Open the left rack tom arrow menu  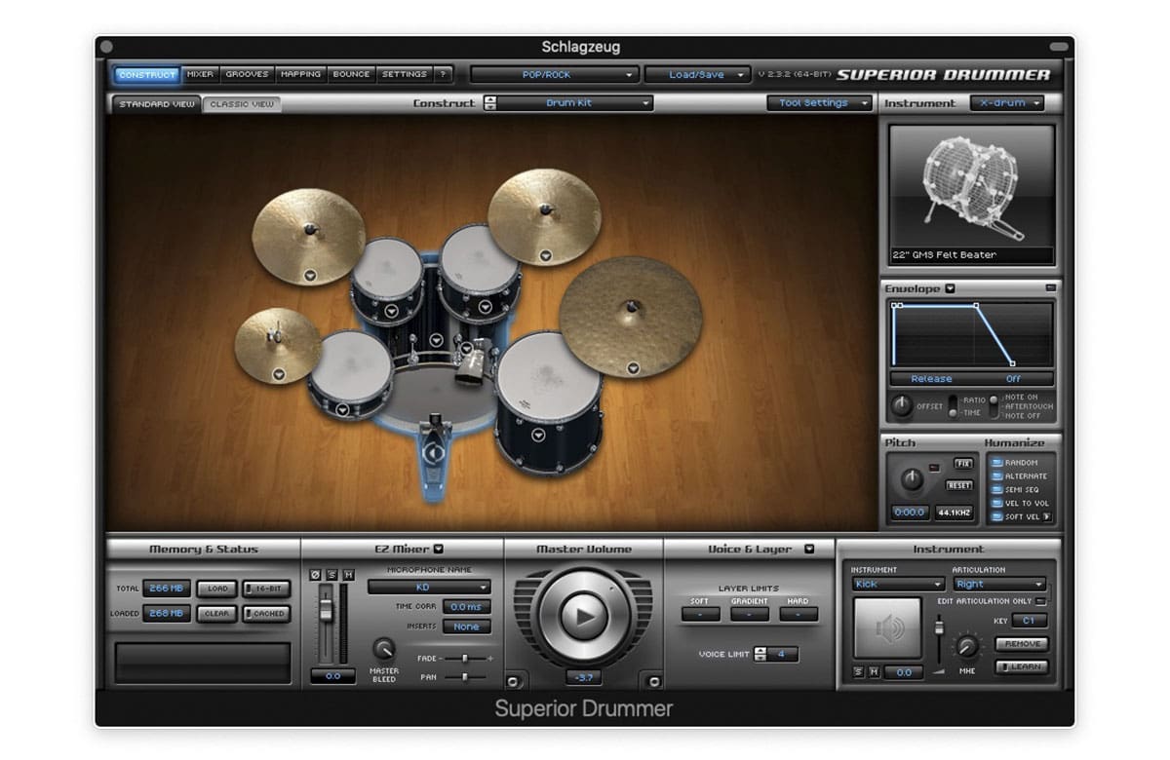coord(391,312)
